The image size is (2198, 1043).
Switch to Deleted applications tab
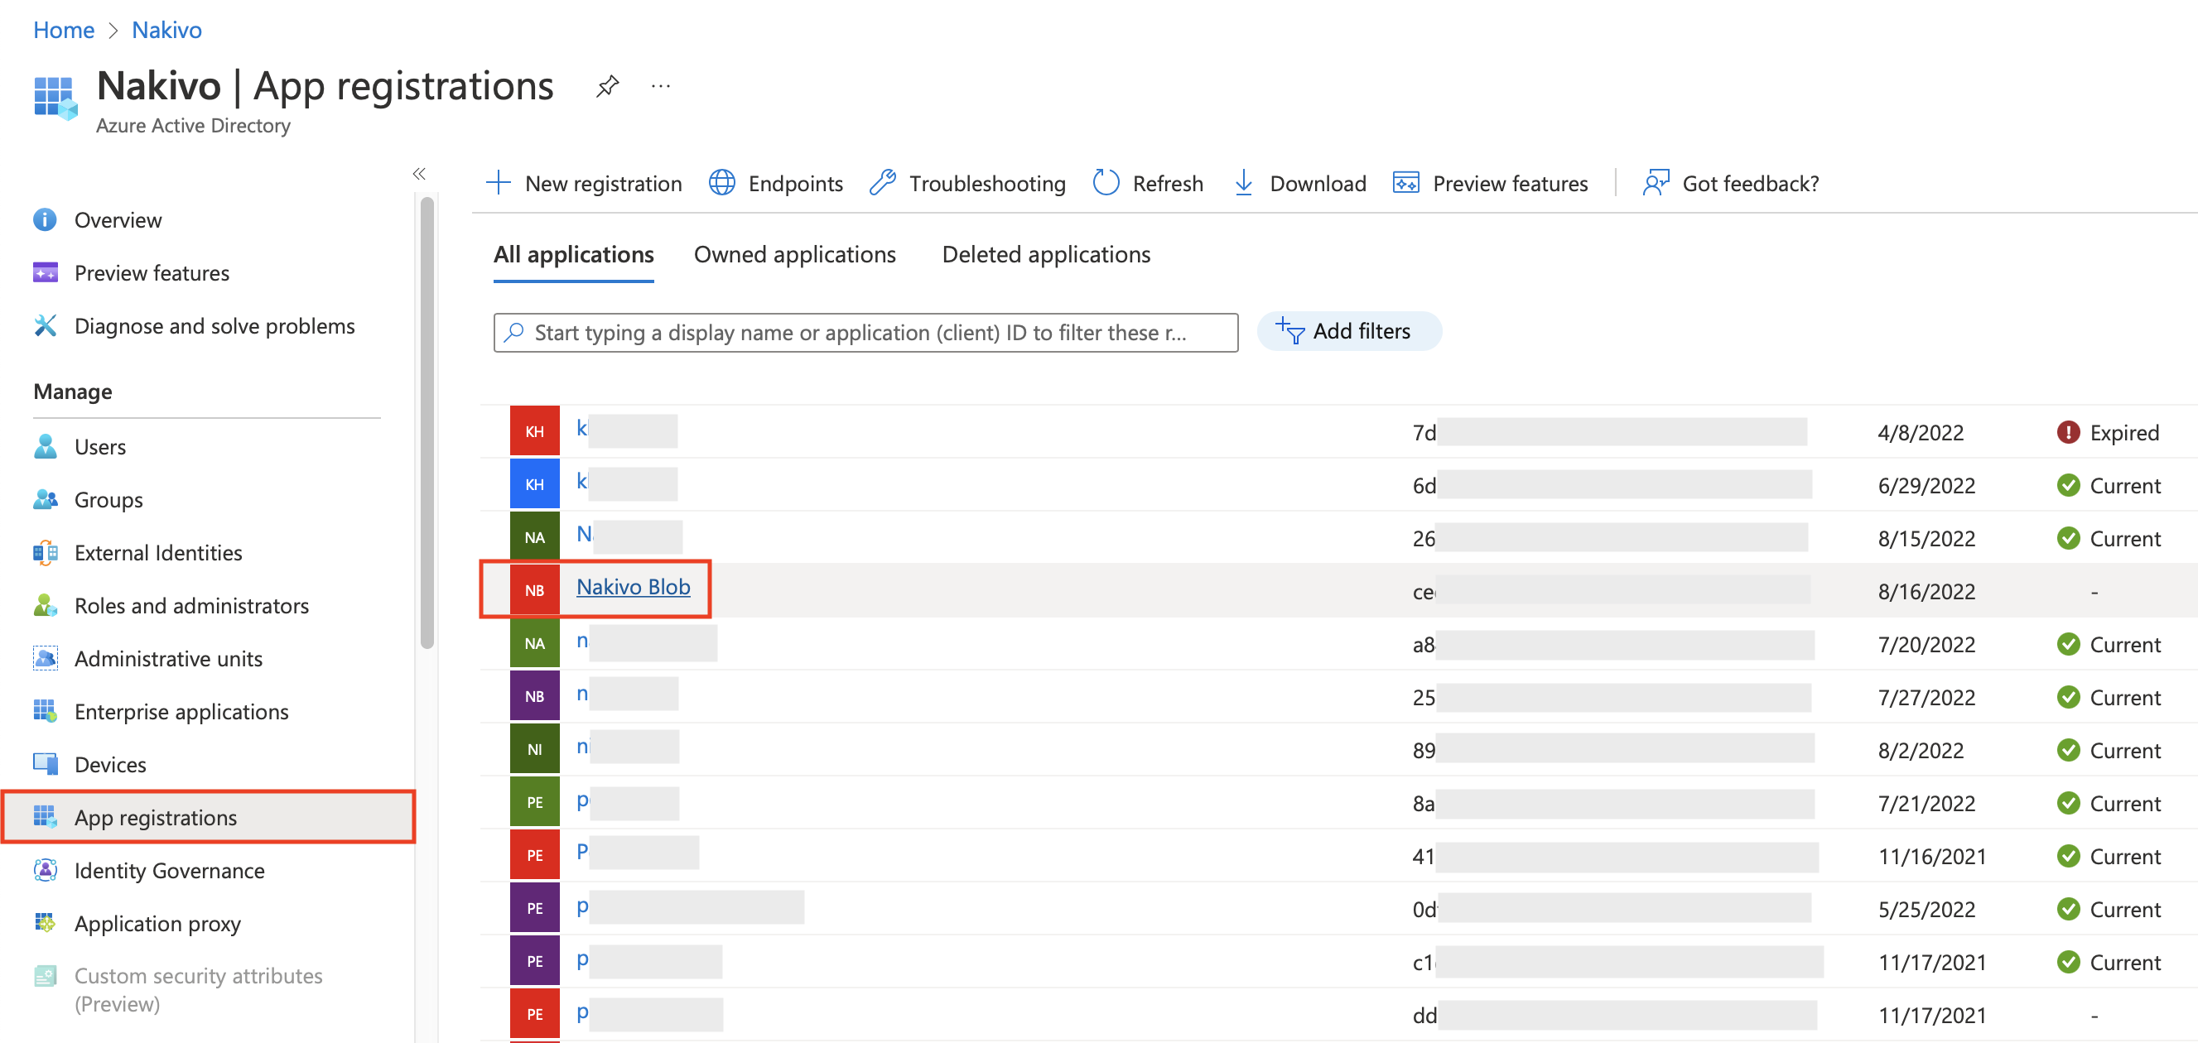coord(1045,255)
